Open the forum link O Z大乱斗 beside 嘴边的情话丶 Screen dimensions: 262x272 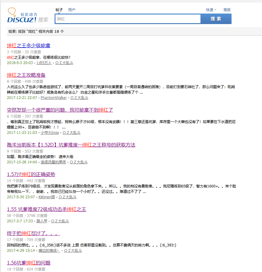pyautogui.click(x=73, y=251)
